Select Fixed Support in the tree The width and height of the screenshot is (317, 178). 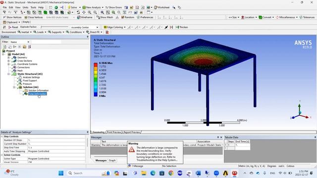coord(30,81)
